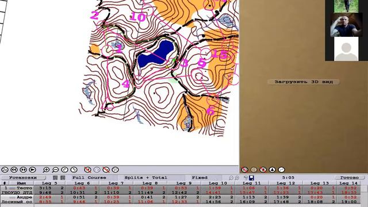
Task: Open the blank avatar participant thumbnail
Action: [346, 49]
